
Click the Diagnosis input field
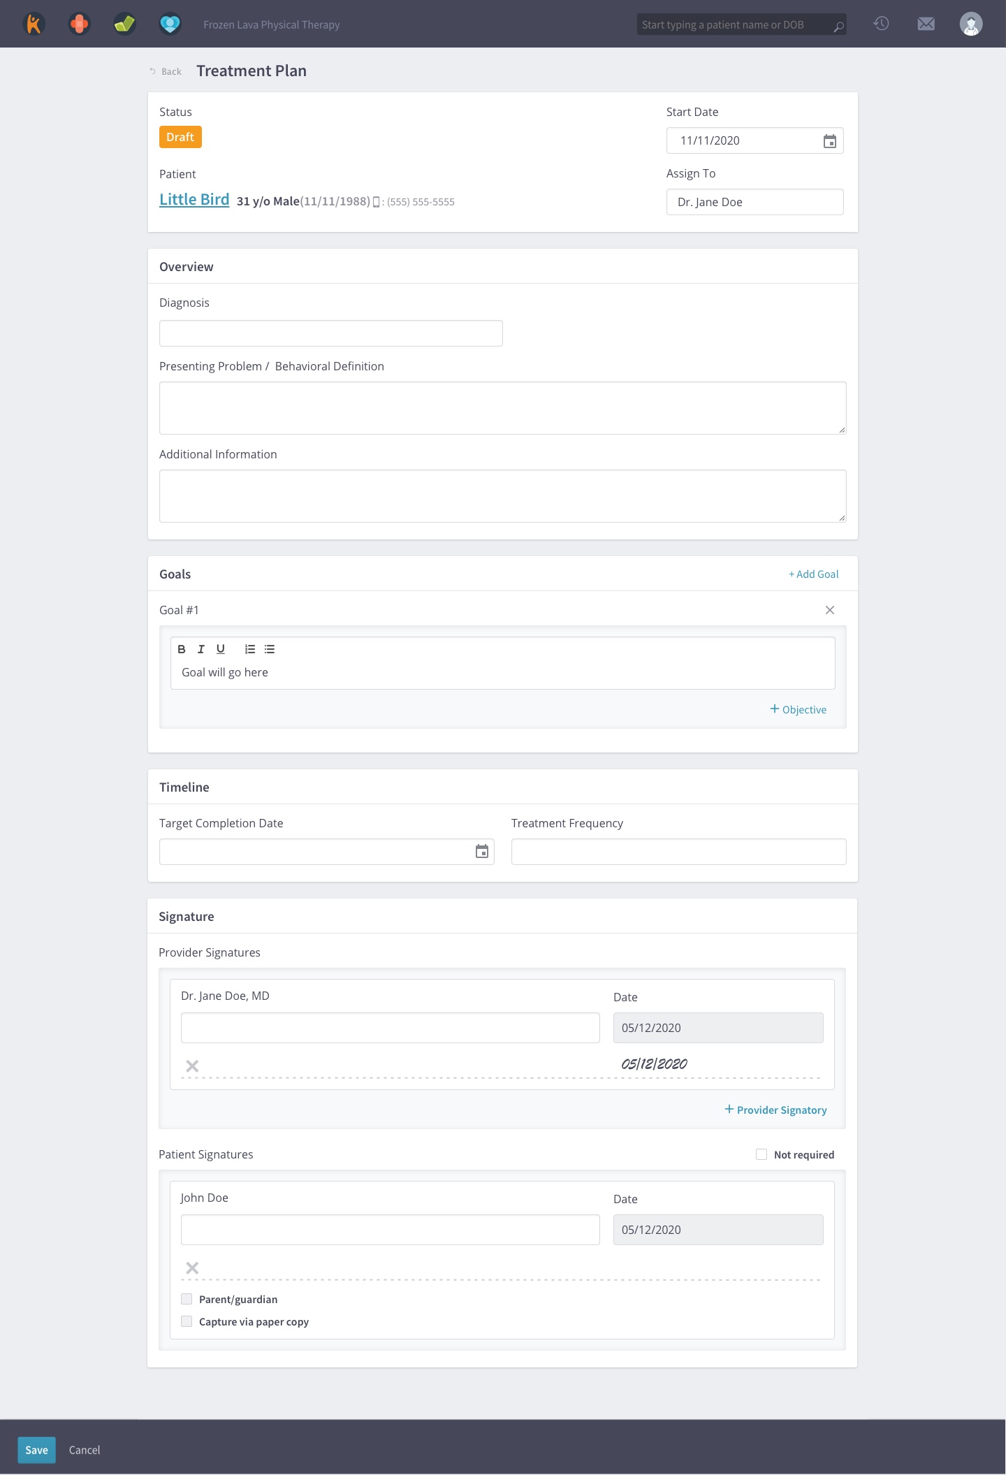pos(330,333)
